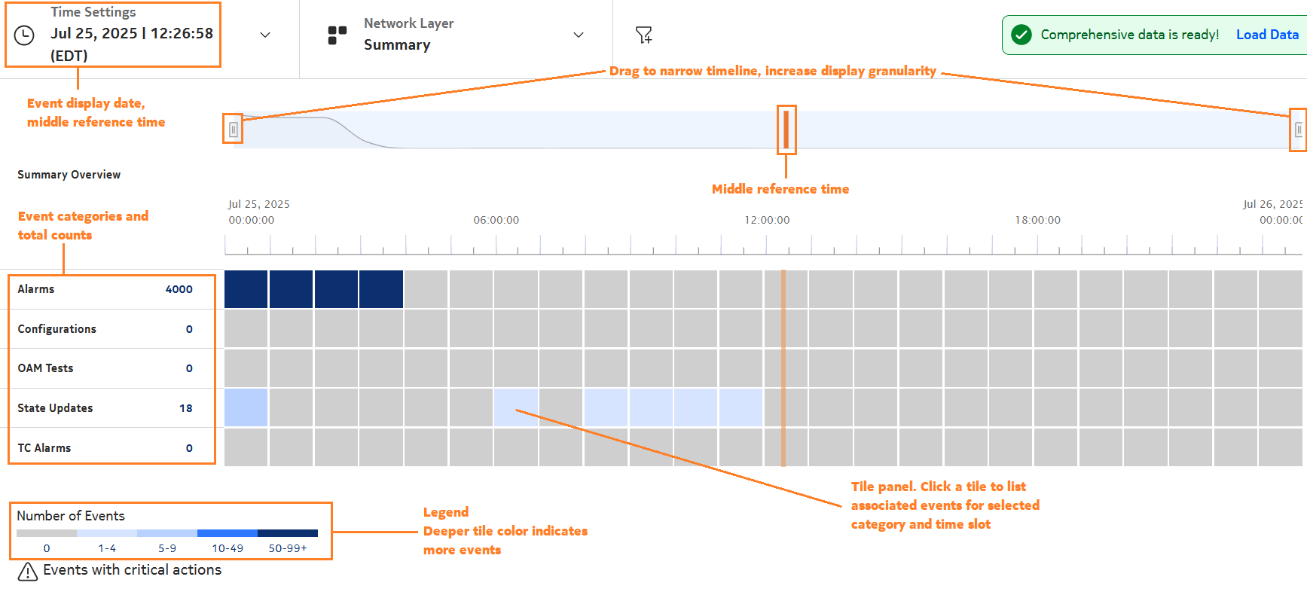Screen dimensions: 1307x598
Task: Expand the Network Layer Summary dropdown
Action: click(x=579, y=35)
